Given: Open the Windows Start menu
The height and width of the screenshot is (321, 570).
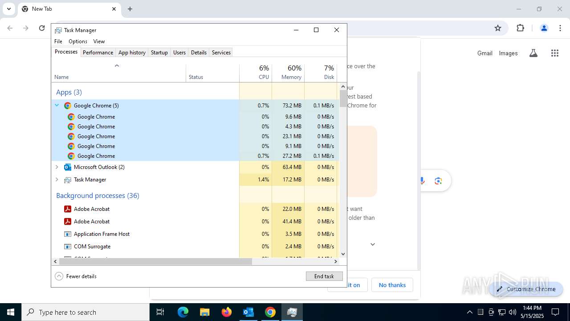Looking at the screenshot, I should point(11,312).
